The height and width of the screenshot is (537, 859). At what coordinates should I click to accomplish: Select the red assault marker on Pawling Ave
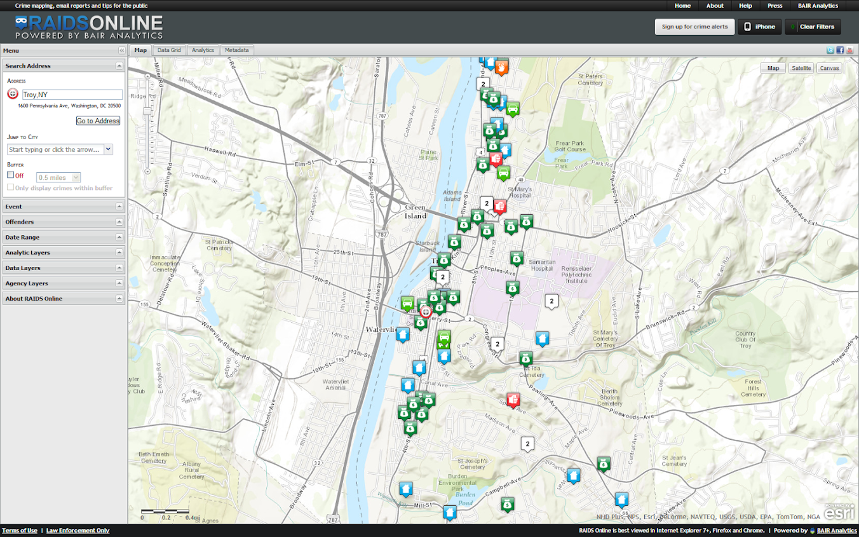[513, 400]
